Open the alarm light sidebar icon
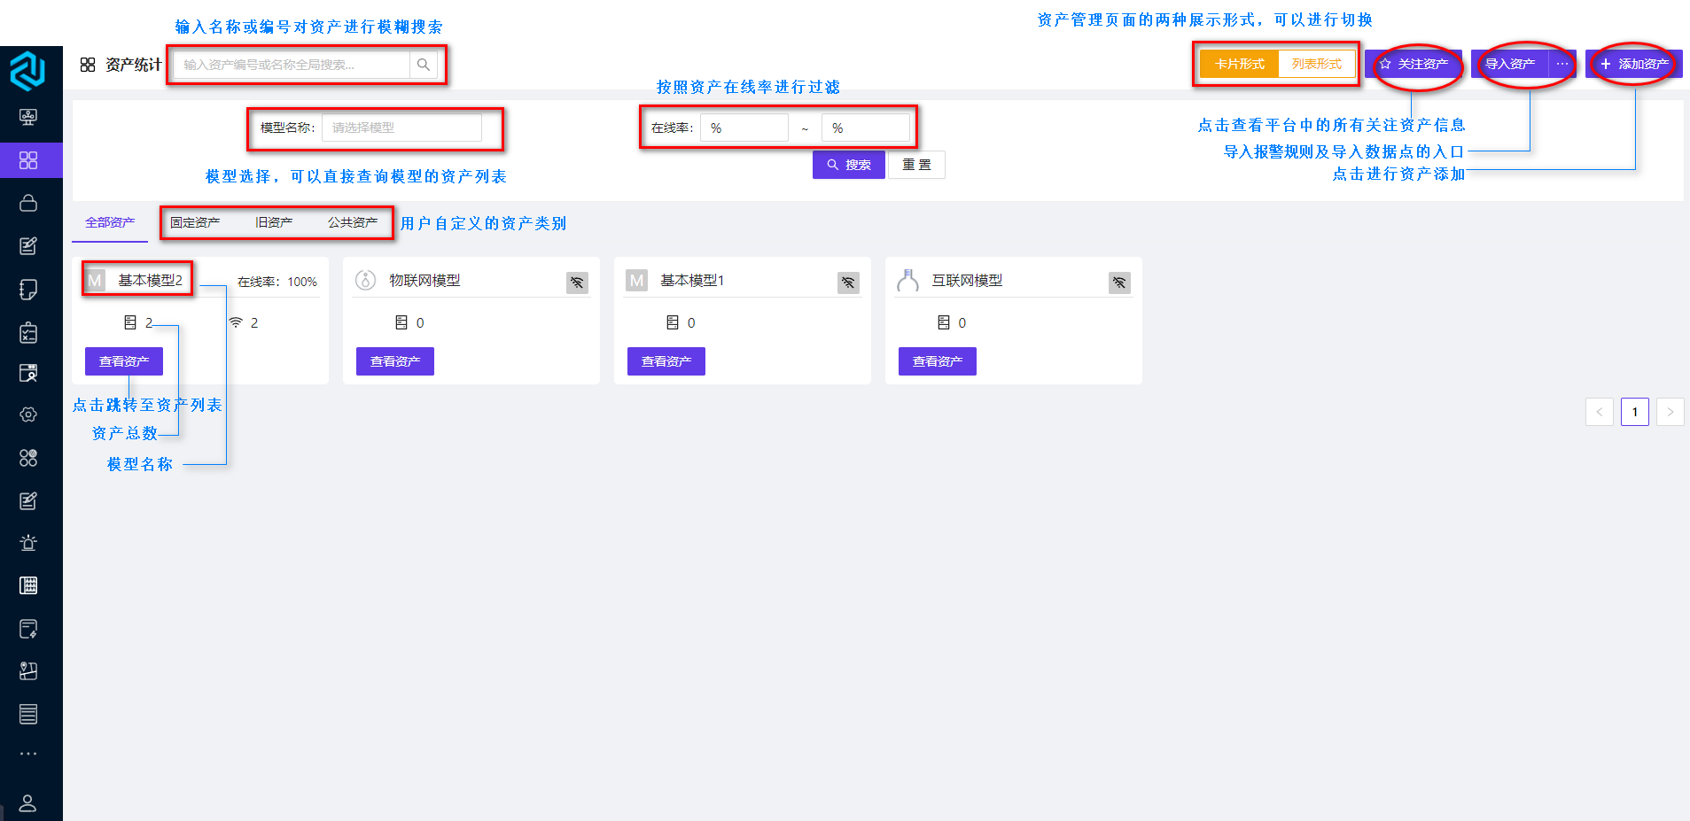 (x=28, y=543)
